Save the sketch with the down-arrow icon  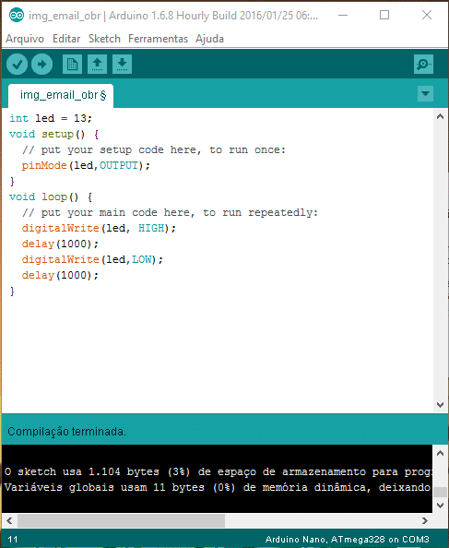coord(122,64)
